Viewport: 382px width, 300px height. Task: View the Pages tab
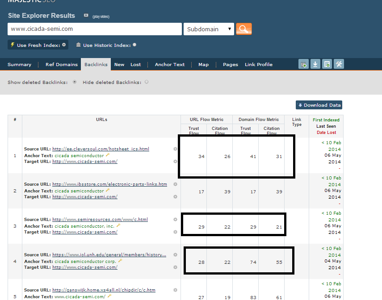pyautogui.click(x=231, y=65)
